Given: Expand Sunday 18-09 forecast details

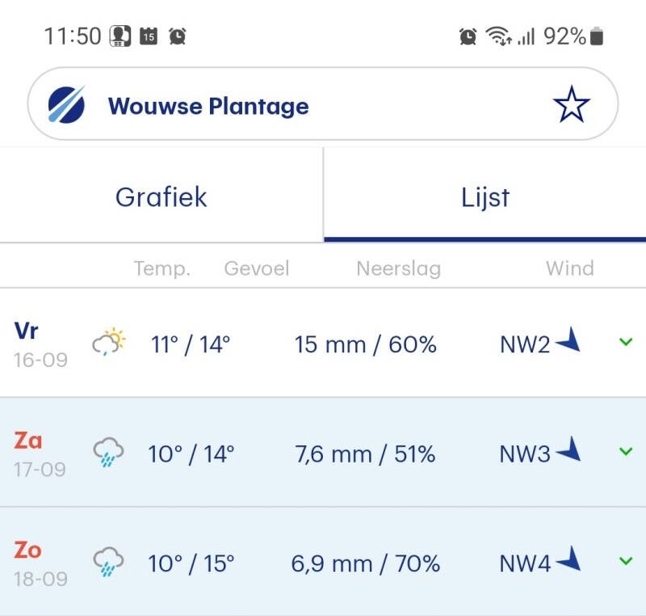Looking at the screenshot, I should 625,561.
